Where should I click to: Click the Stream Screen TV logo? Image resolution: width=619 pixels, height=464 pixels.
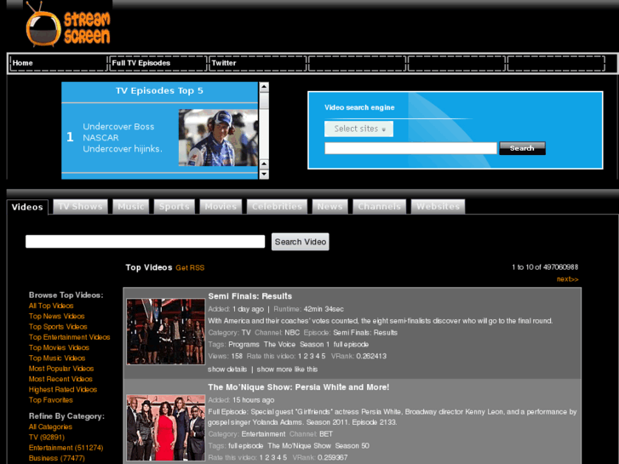[68, 25]
